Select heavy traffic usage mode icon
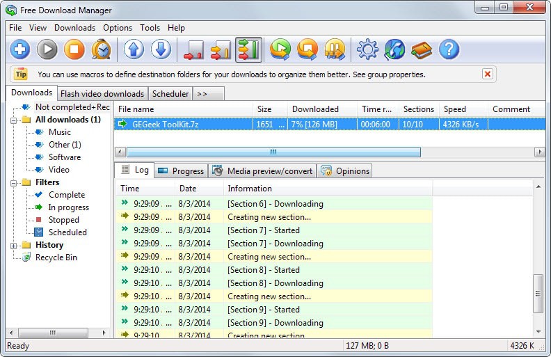The image size is (551, 357). 248,49
